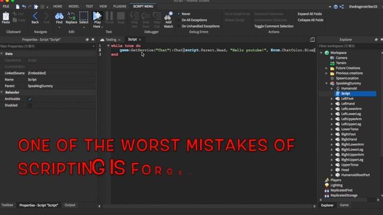Click the Paste clipboard icon

[5, 17]
